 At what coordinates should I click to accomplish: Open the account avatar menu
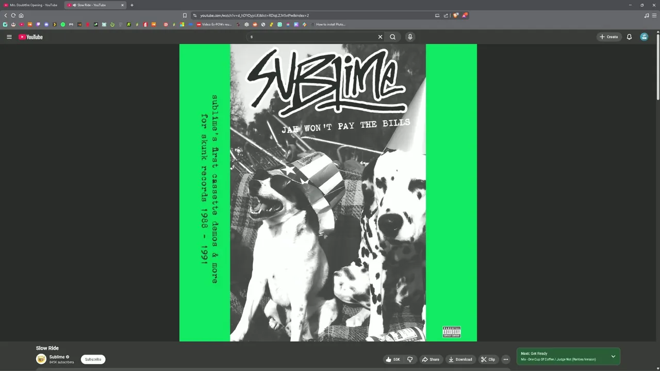(x=644, y=37)
